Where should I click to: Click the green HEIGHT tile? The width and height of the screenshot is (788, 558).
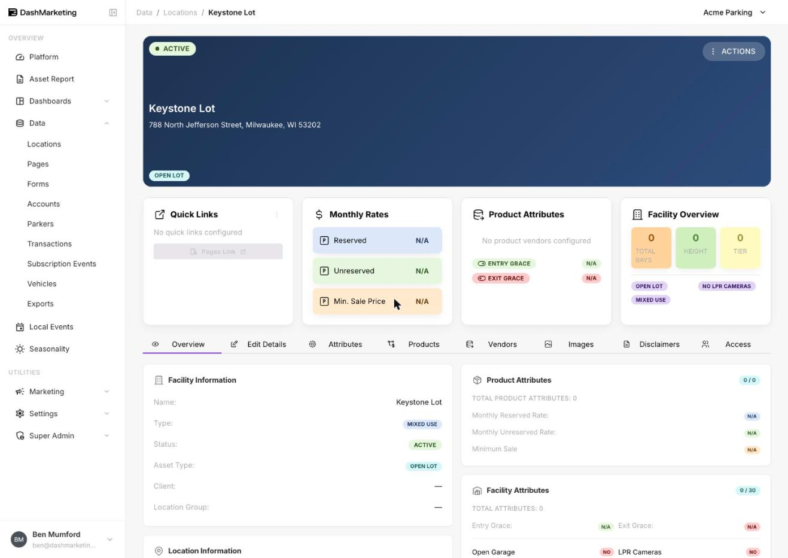point(695,248)
